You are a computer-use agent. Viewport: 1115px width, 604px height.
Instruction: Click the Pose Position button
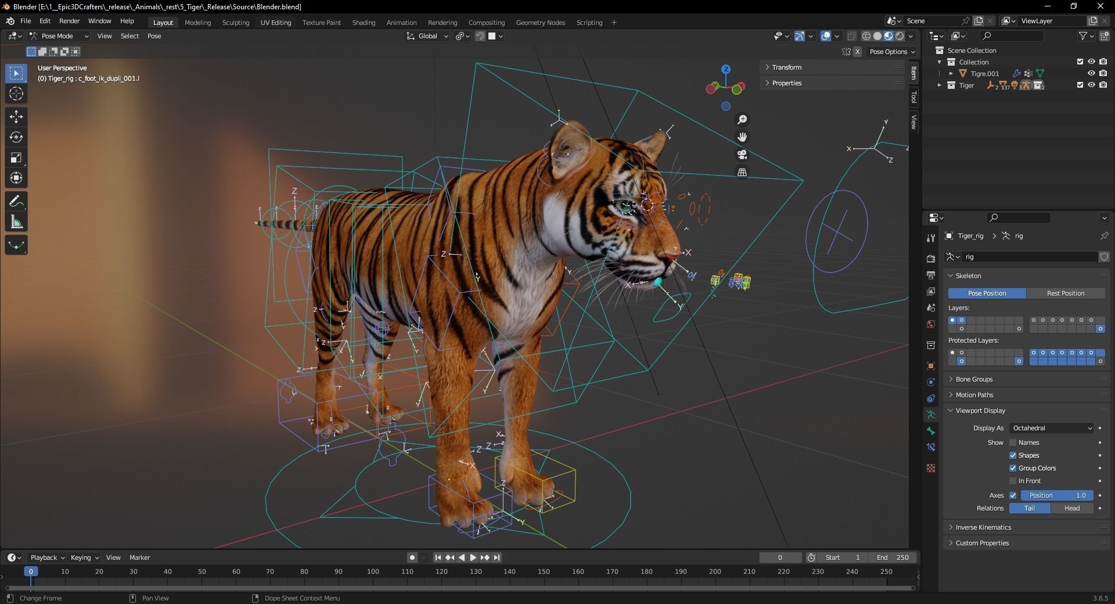point(987,293)
